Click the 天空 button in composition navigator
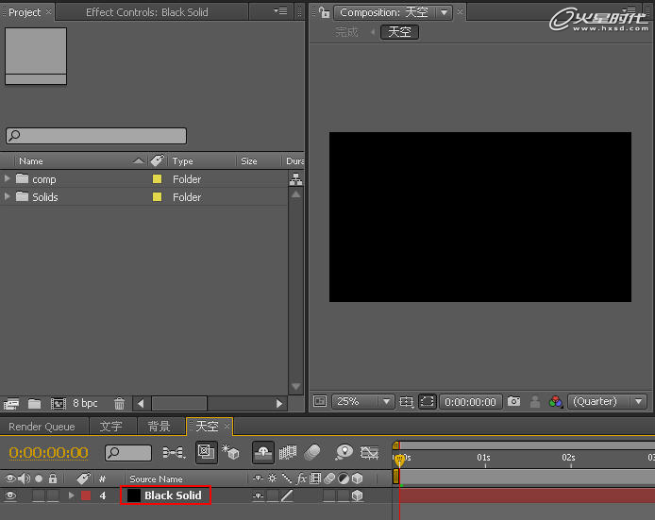The image size is (655, 520). 399,32
